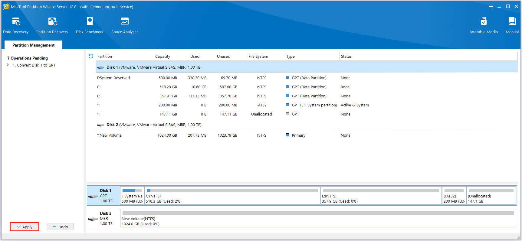The width and height of the screenshot is (522, 241).
Task: Click the 7 Operations Pending heading
Action: click(28, 58)
